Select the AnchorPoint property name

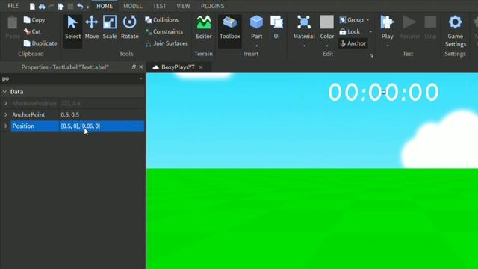click(x=28, y=114)
